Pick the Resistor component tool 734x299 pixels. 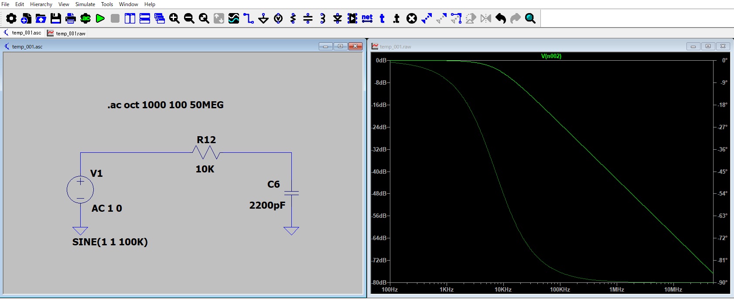(x=293, y=18)
